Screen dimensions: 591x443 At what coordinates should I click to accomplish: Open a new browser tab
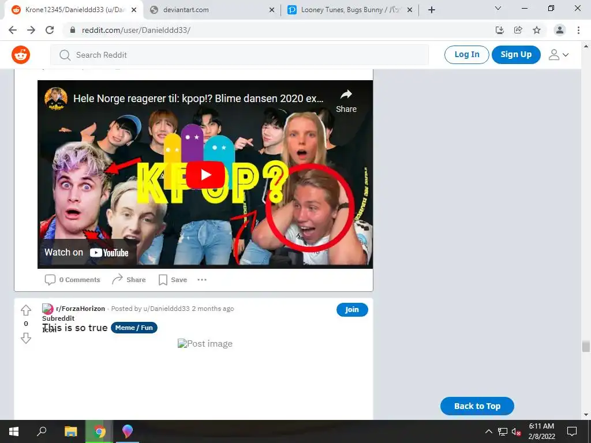[432, 10]
